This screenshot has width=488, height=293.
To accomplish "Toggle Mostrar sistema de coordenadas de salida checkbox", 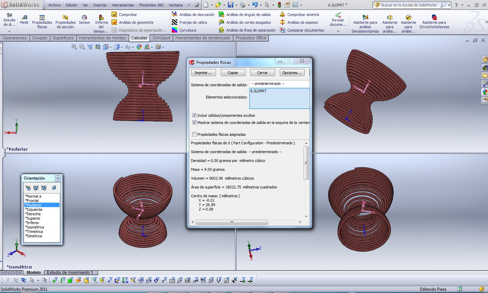I will [194, 123].
